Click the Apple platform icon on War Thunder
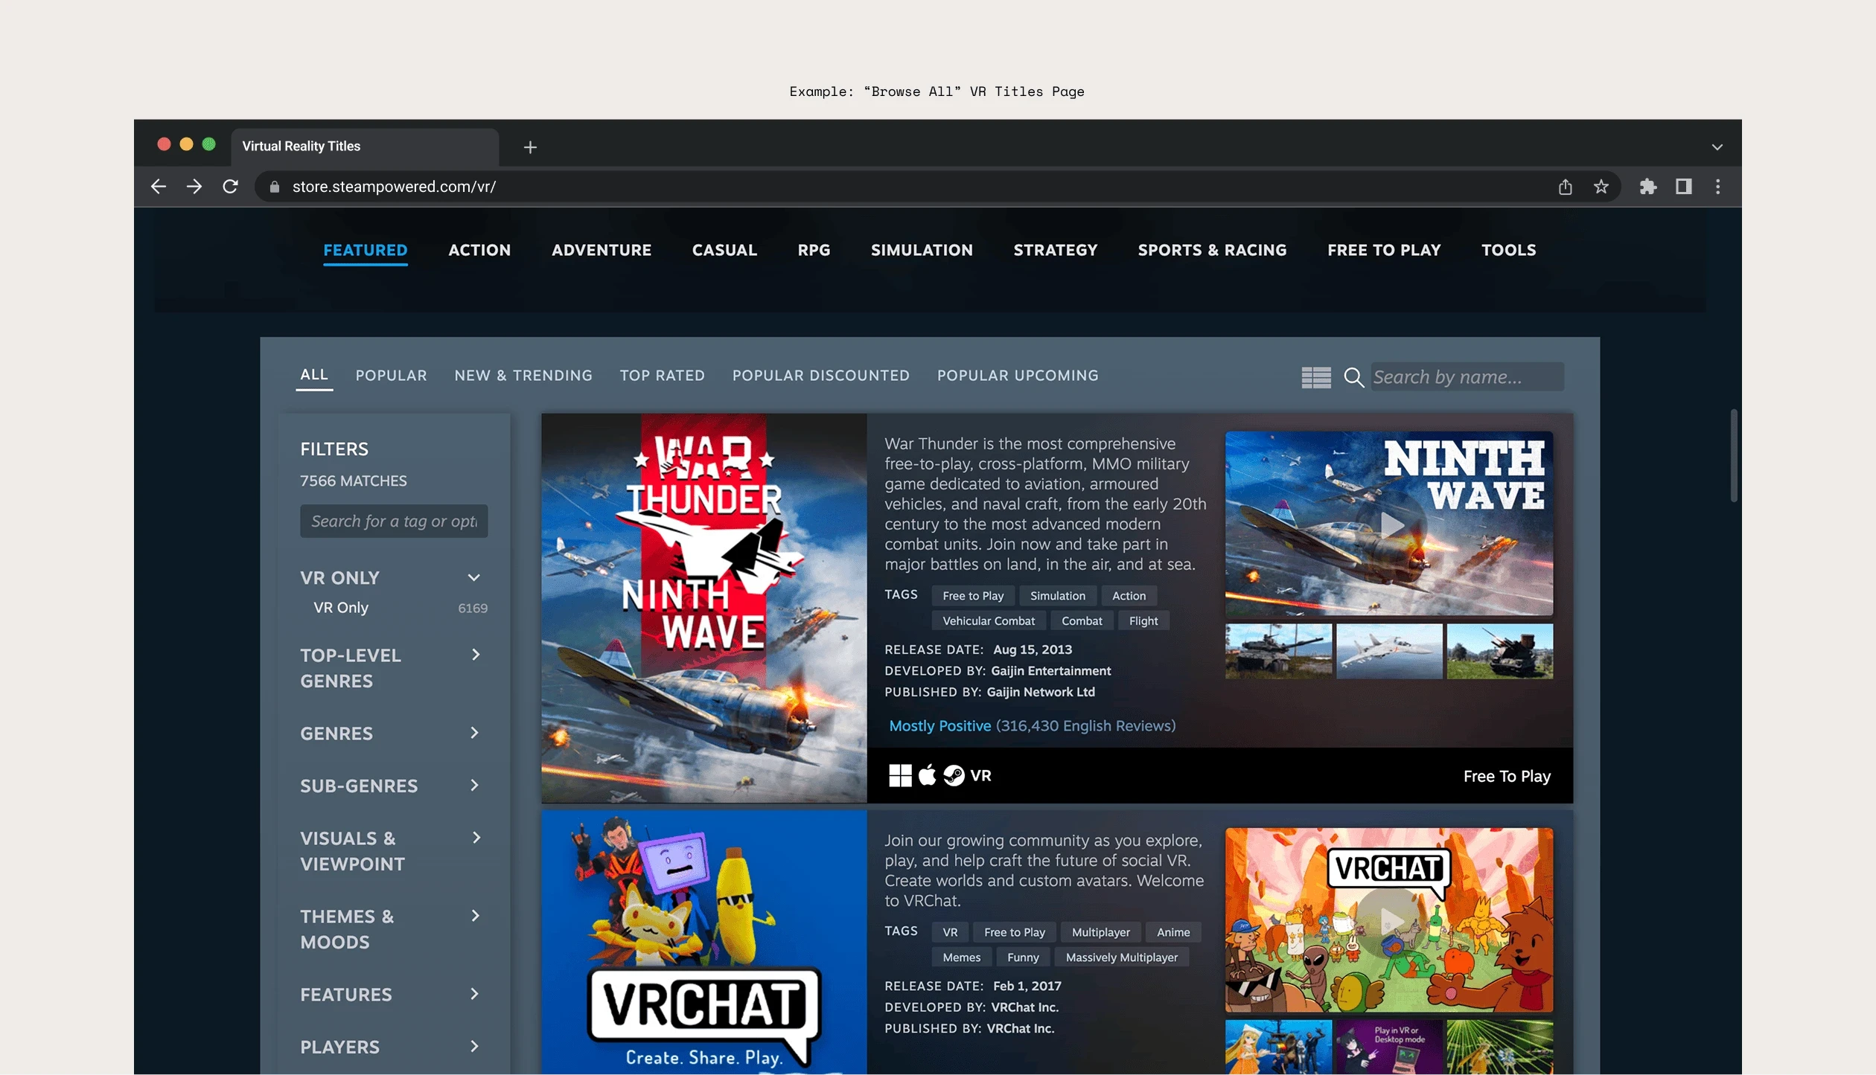This screenshot has width=1876, height=1075. pos(927,775)
